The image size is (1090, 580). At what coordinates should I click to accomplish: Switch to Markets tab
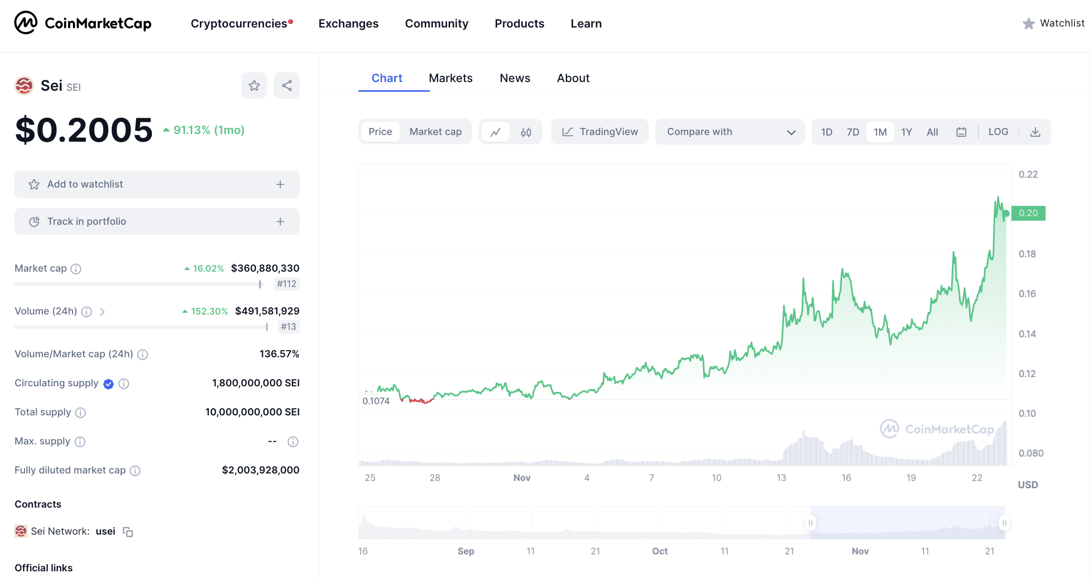[451, 78]
